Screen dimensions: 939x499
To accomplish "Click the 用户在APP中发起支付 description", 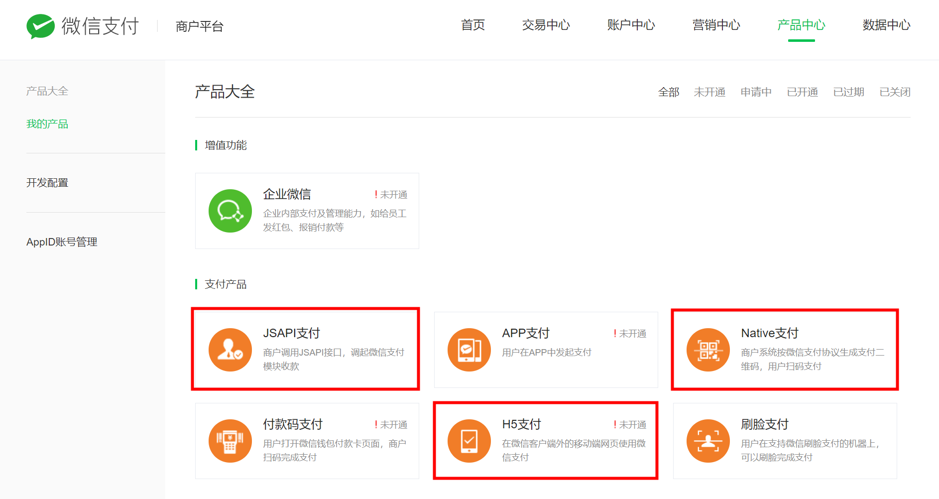I will coord(547,352).
